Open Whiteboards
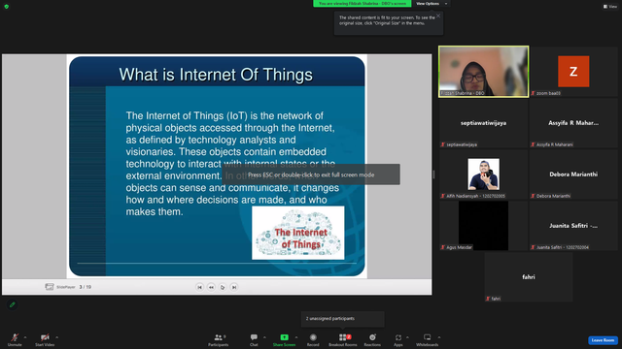The width and height of the screenshot is (622, 349). [x=428, y=339]
